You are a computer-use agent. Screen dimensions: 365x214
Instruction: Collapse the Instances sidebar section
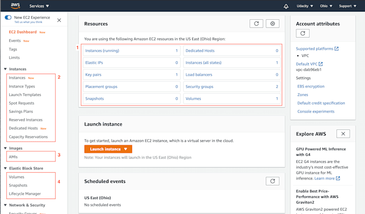[5, 69]
